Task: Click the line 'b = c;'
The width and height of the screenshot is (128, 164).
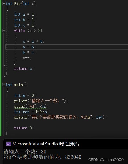Action: [x=29, y=52]
